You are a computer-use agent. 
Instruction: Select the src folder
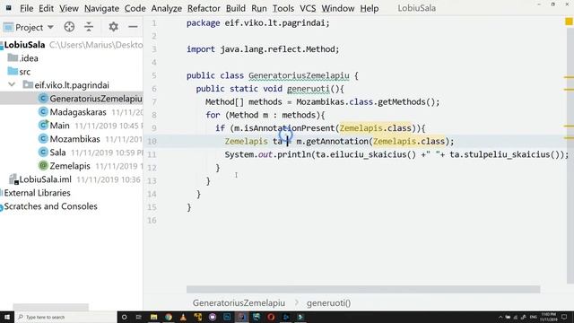click(19, 72)
